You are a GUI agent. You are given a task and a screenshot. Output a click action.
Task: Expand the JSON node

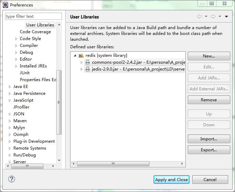click(10, 114)
